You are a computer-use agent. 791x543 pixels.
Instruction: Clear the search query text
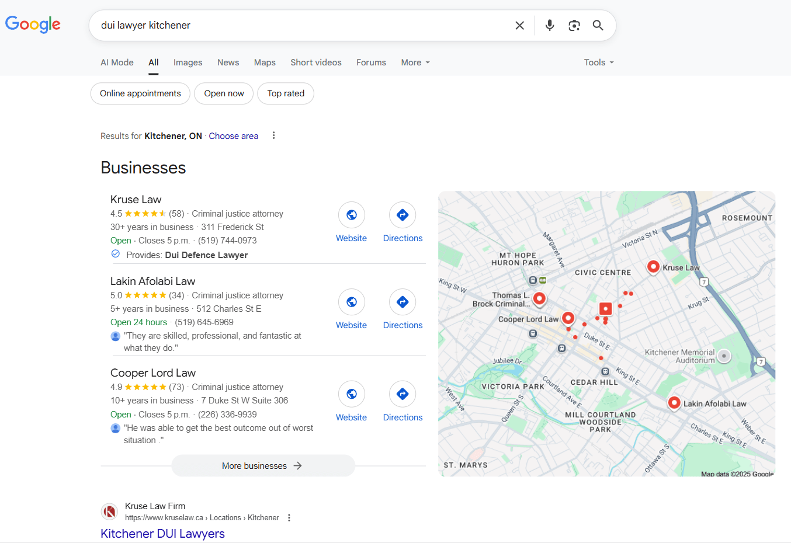click(519, 25)
